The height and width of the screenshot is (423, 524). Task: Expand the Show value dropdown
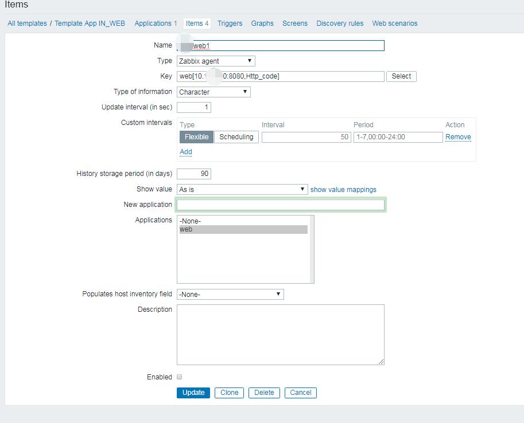tap(242, 189)
